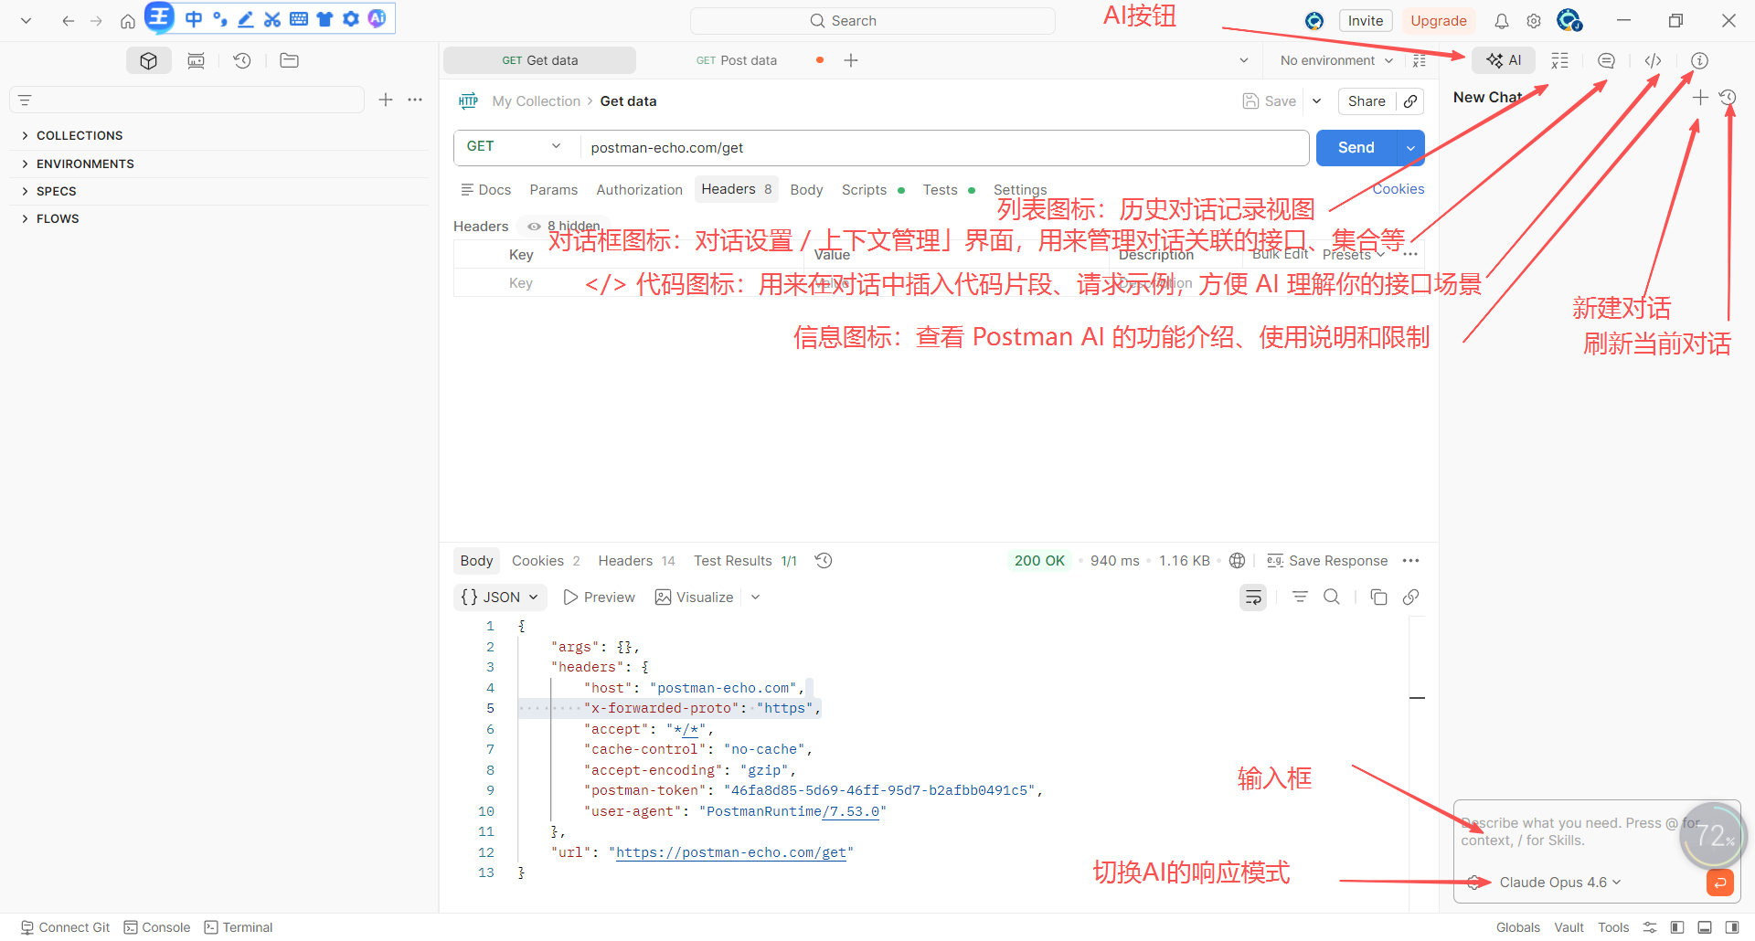Toggle right sidebar from status bar
Screen dimensions: 1755x941
[1731, 927]
